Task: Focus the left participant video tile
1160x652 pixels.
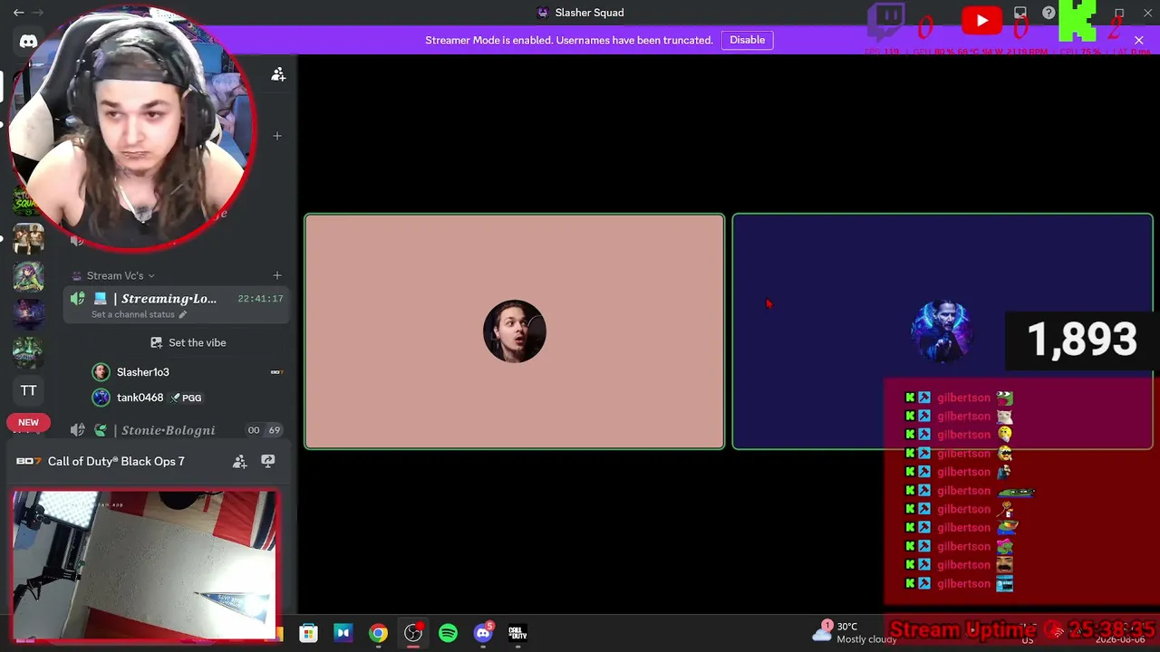Action: click(514, 331)
